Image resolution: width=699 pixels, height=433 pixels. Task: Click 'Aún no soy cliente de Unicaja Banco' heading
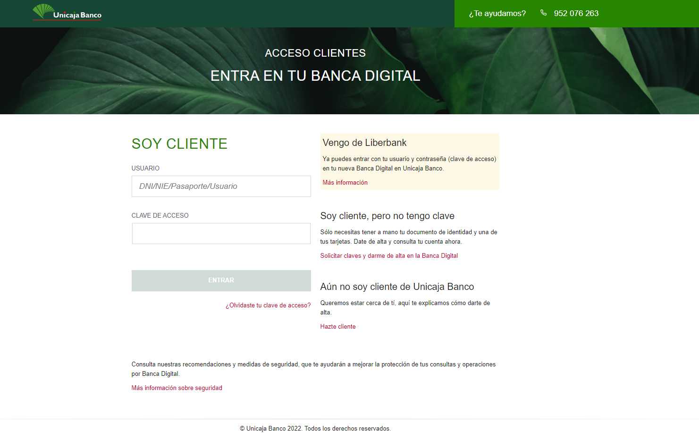pyautogui.click(x=397, y=287)
